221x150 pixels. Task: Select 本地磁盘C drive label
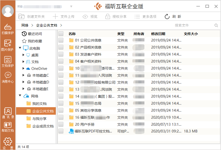pos(41,75)
